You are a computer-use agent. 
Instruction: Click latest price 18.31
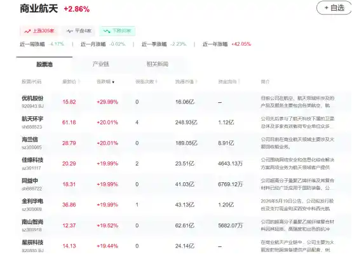(x=69, y=184)
